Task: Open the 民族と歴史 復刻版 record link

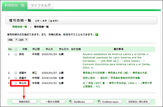Action: coord(112,78)
